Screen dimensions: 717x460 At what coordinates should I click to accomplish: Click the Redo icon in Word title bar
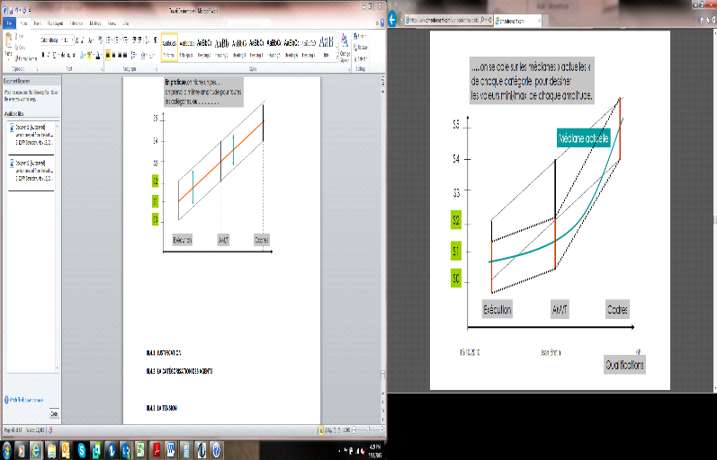point(24,11)
